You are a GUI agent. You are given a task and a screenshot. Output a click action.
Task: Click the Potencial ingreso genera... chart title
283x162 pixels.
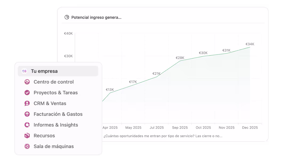(x=96, y=17)
